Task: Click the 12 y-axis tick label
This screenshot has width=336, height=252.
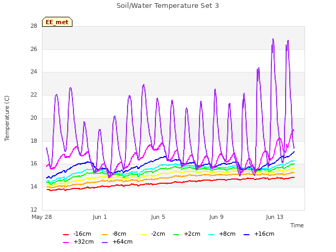Action: point(34,209)
